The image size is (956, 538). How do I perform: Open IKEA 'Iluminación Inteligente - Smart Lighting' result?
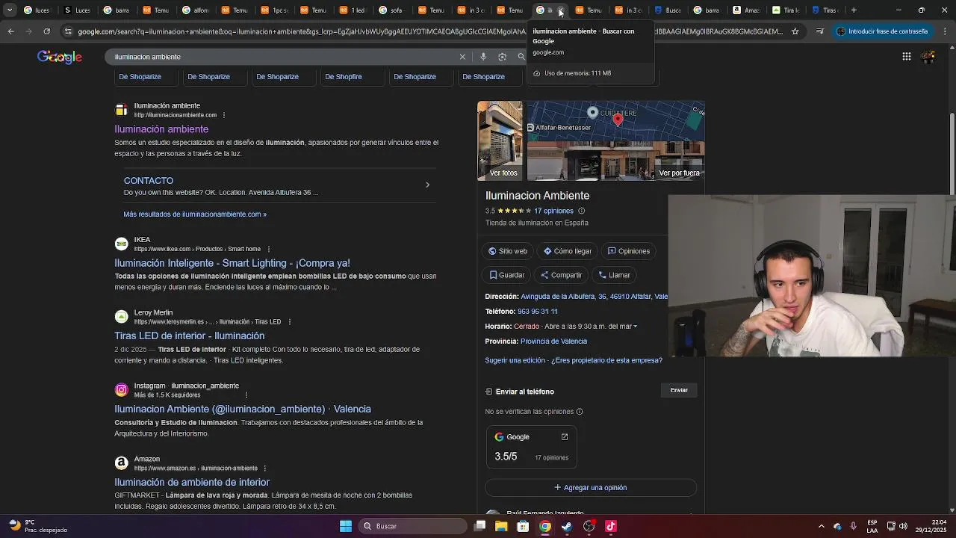[x=232, y=263]
